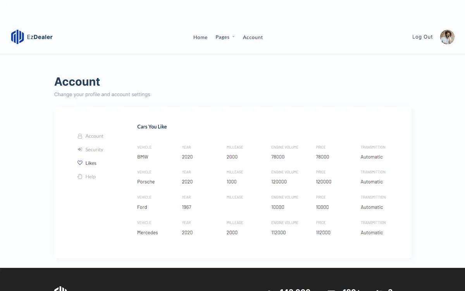
Task: Click year 2020 in Mercedes row
Action: [187, 233]
